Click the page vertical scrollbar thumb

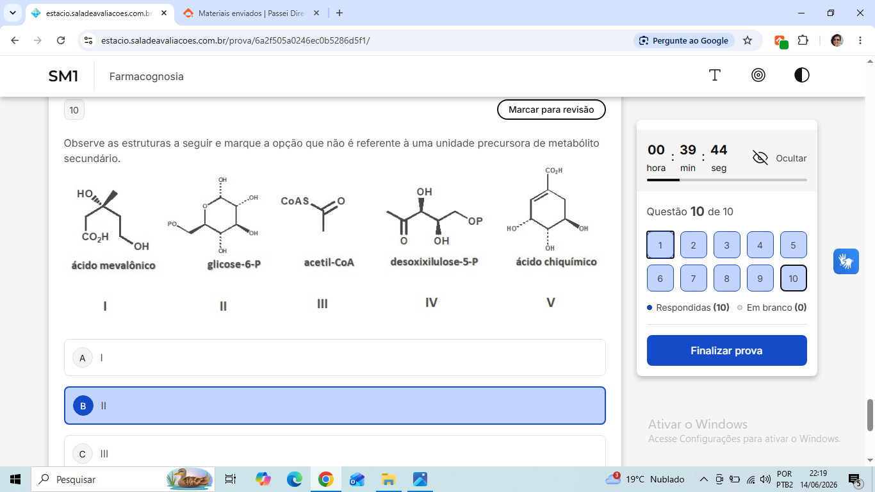coord(870,415)
